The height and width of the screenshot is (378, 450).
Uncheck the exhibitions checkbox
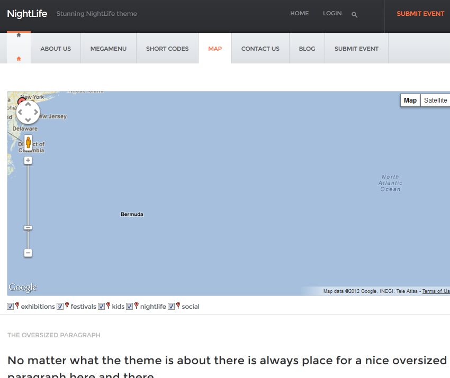click(x=11, y=307)
